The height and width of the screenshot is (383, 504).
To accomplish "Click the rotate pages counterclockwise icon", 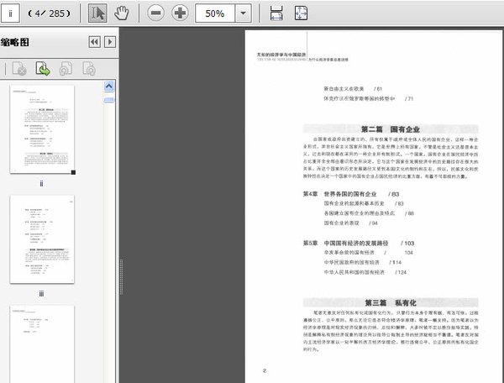I will [x=66, y=69].
